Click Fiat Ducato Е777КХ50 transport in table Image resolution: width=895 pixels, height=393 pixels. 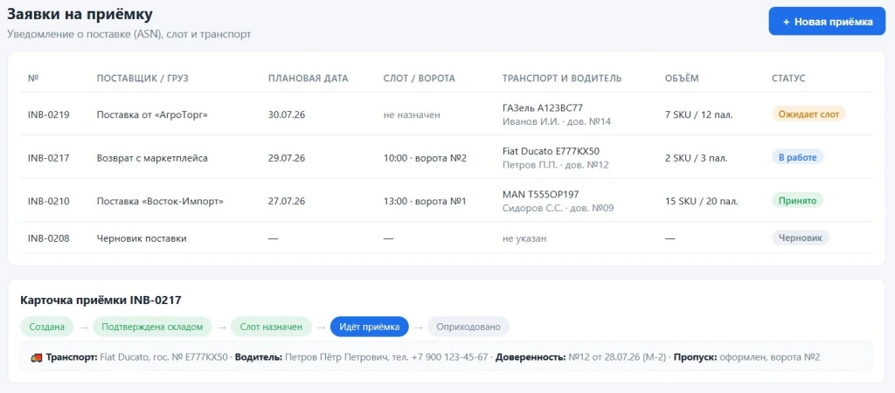551,151
